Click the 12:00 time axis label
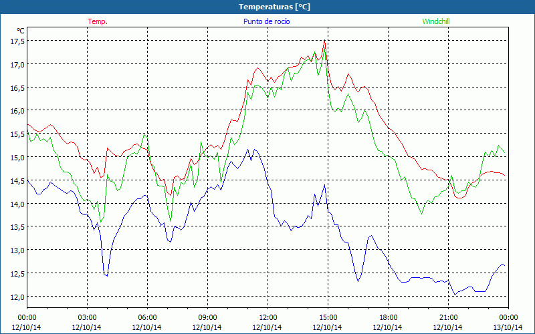Screen dimensions: 535x334 click(x=268, y=318)
